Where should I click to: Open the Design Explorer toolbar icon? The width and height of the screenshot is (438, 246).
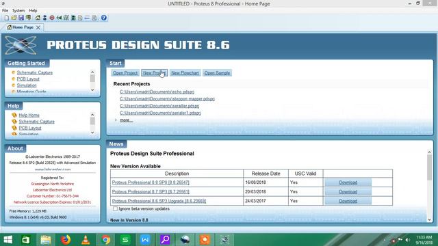73,18
